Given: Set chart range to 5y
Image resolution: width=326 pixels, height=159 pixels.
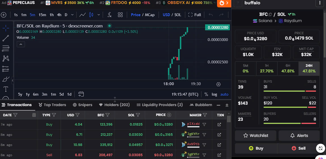Looking at the screenshot, I should point(20,94).
